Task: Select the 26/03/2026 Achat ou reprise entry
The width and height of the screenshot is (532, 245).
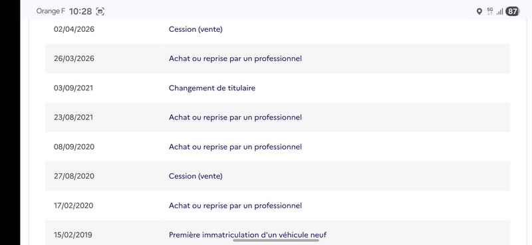Action: point(277,58)
